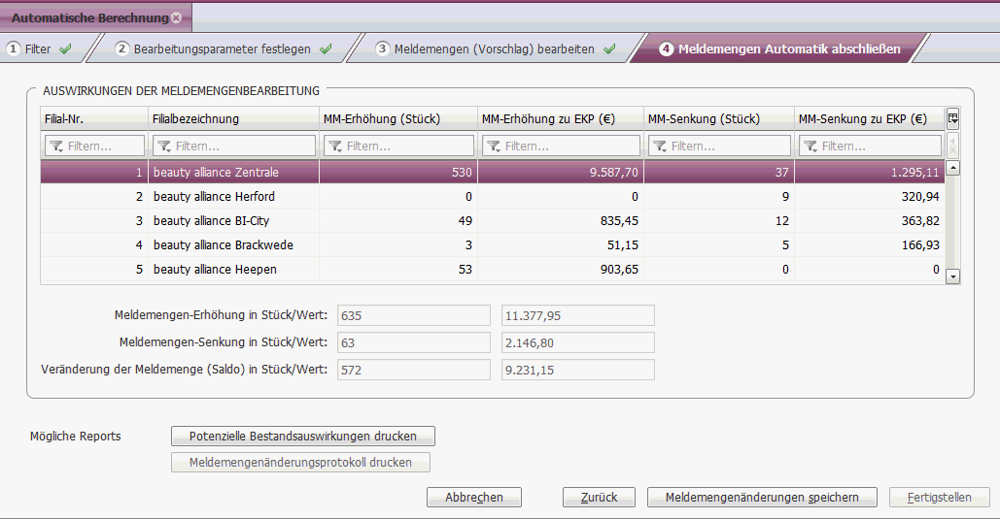This screenshot has height=519, width=1000.
Task: Click the MM-Senkung zu EKP filter field
Action: coord(870,146)
